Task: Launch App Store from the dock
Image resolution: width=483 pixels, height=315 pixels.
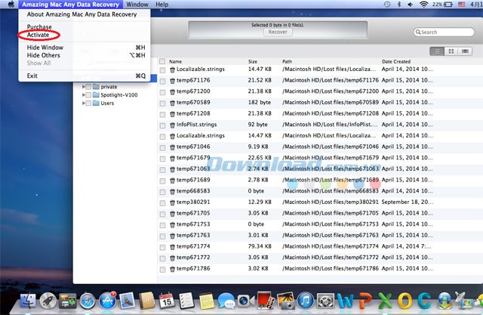Action: pos(107,301)
